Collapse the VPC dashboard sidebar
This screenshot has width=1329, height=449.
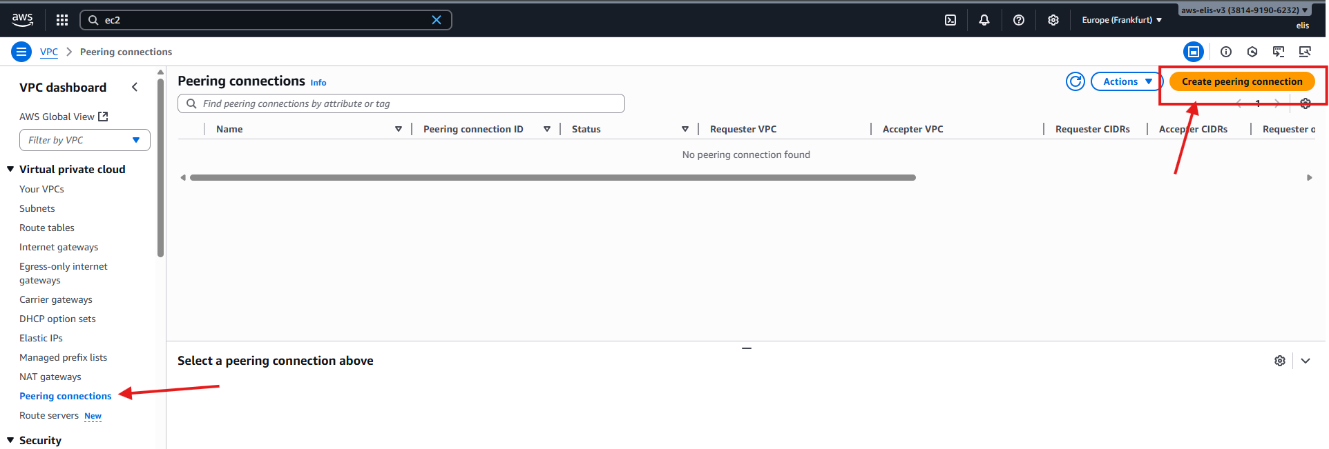[135, 87]
